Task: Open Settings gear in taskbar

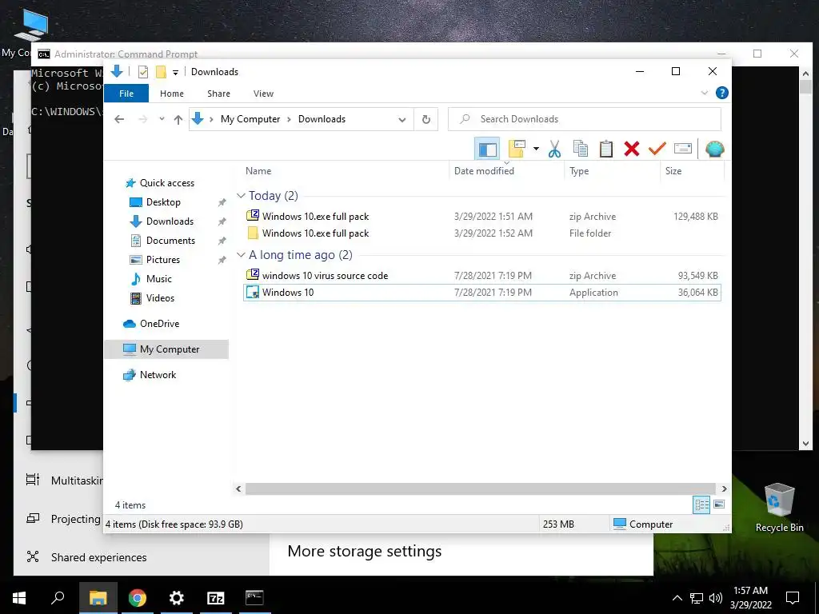Action: (x=177, y=598)
